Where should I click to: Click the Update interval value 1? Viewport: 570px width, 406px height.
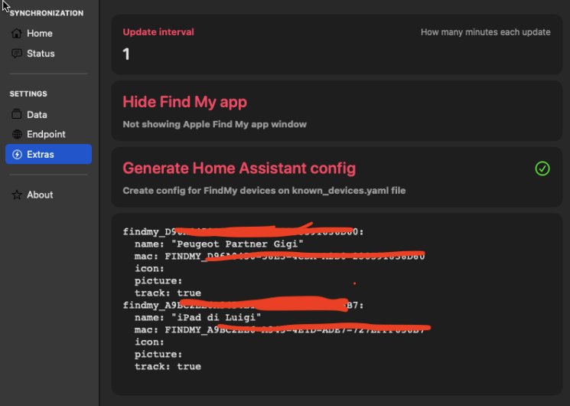pyautogui.click(x=126, y=54)
